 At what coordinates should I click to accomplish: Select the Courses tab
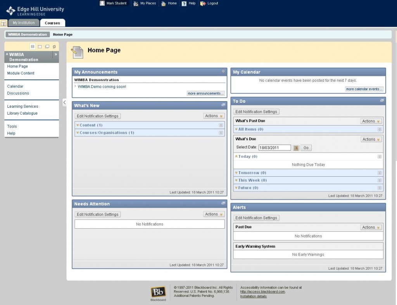pyautogui.click(x=52, y=22)
